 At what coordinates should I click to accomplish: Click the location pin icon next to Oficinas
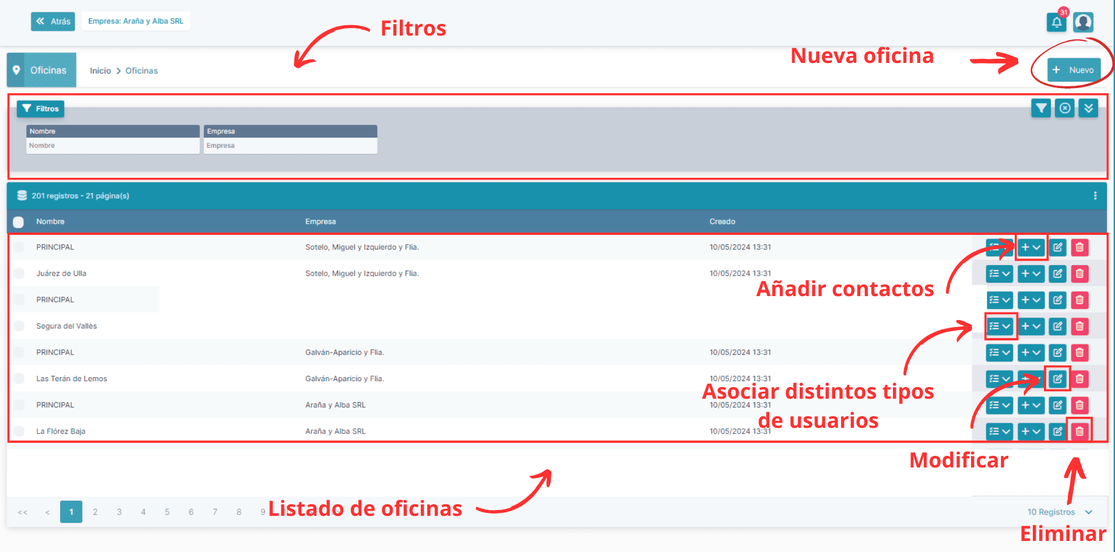pyautogui.click(x=17, y=69)
